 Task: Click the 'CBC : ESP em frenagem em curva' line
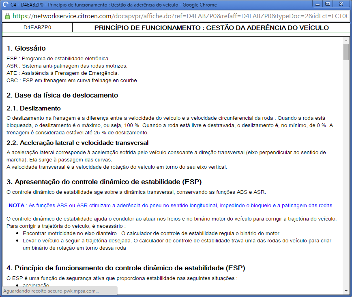[72, 81]
